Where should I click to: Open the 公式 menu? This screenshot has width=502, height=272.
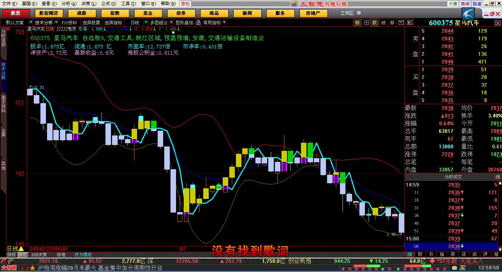click(108, 4)
